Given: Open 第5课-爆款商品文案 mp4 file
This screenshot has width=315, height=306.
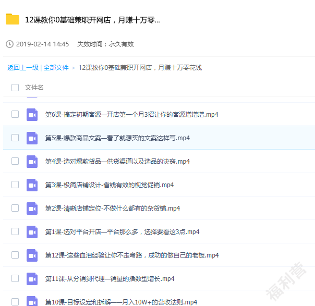Looking at the screenshot, I should [x=117, y=138].
